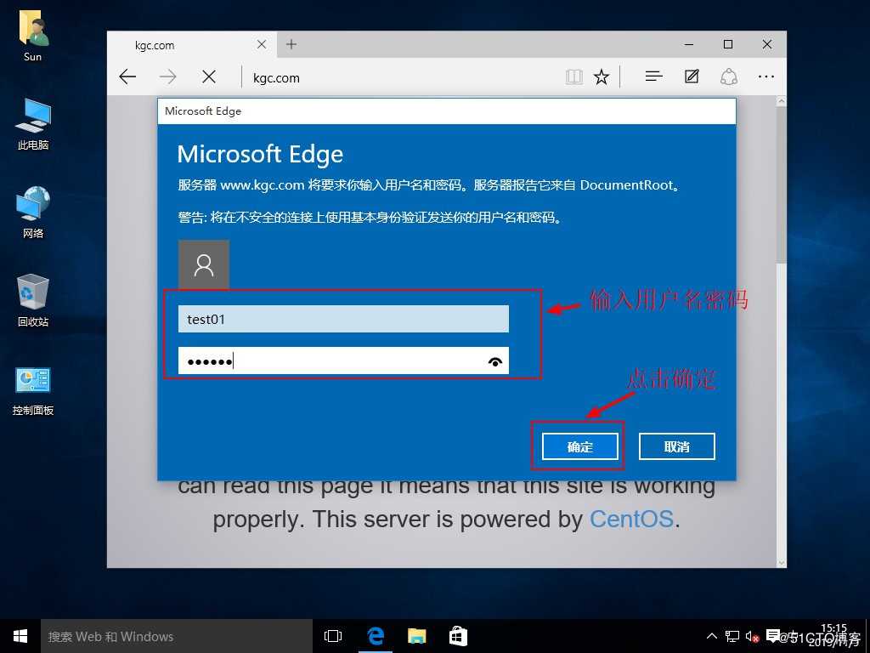Stop page loading with the X icon

tap(209, 77)
